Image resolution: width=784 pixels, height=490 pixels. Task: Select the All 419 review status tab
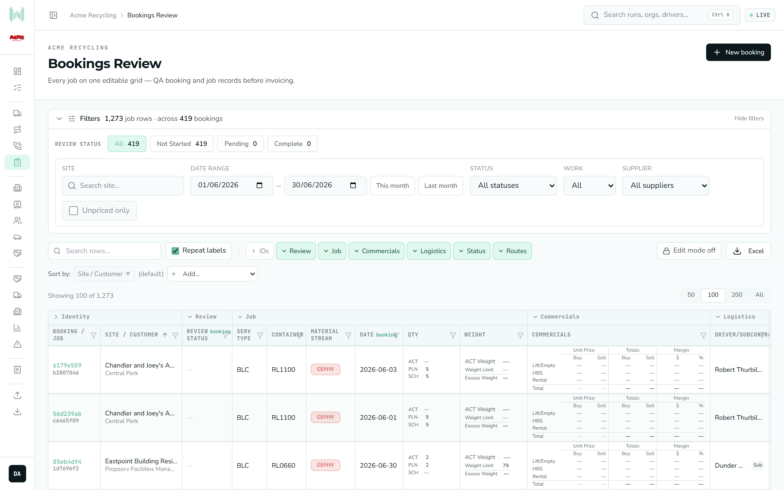[x=127, y=144]
